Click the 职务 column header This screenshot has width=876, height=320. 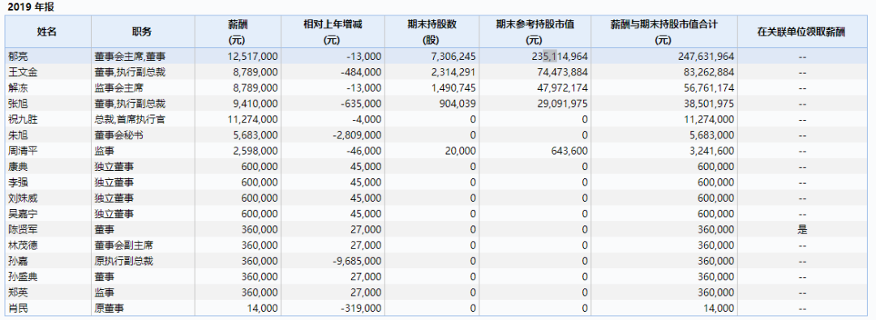[142, 32]
